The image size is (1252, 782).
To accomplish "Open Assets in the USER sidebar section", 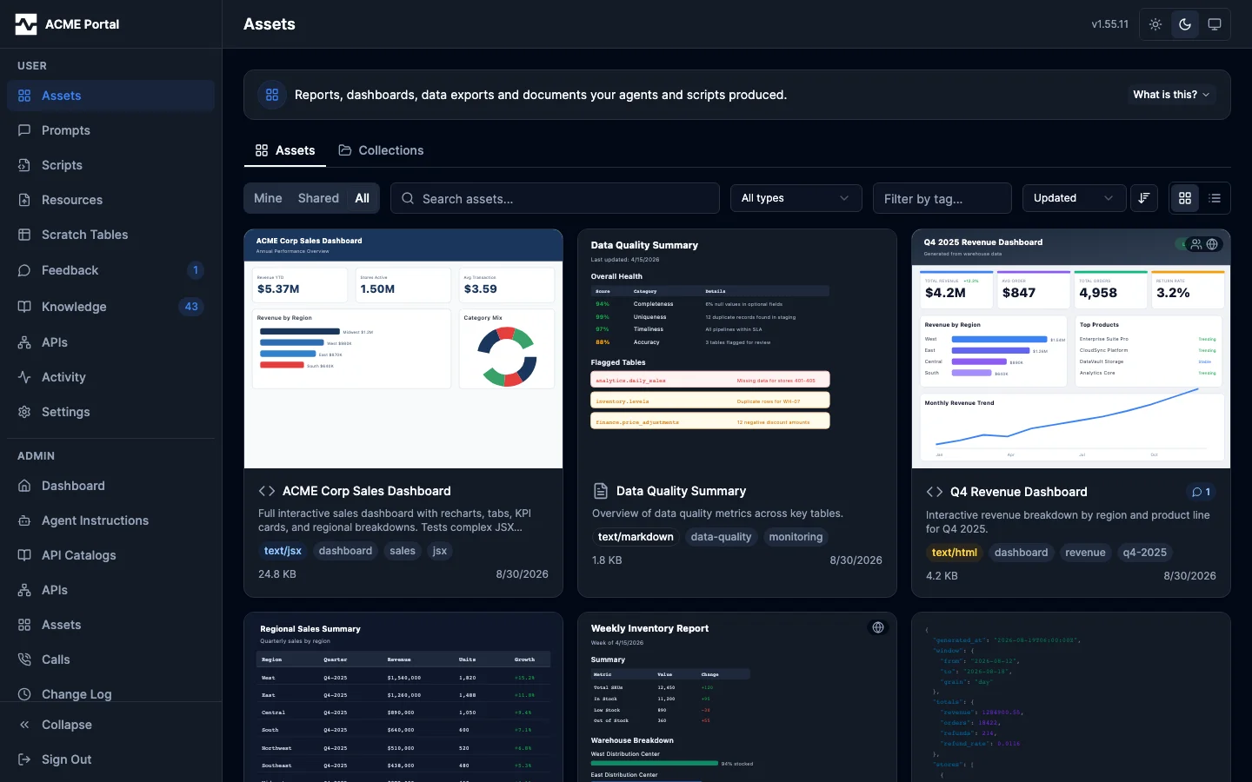I will click(110, 96).
